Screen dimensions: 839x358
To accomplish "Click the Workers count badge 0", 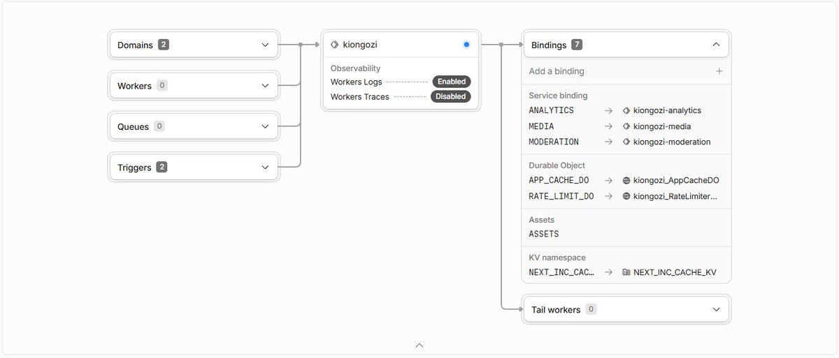I will tap(162, 85).
